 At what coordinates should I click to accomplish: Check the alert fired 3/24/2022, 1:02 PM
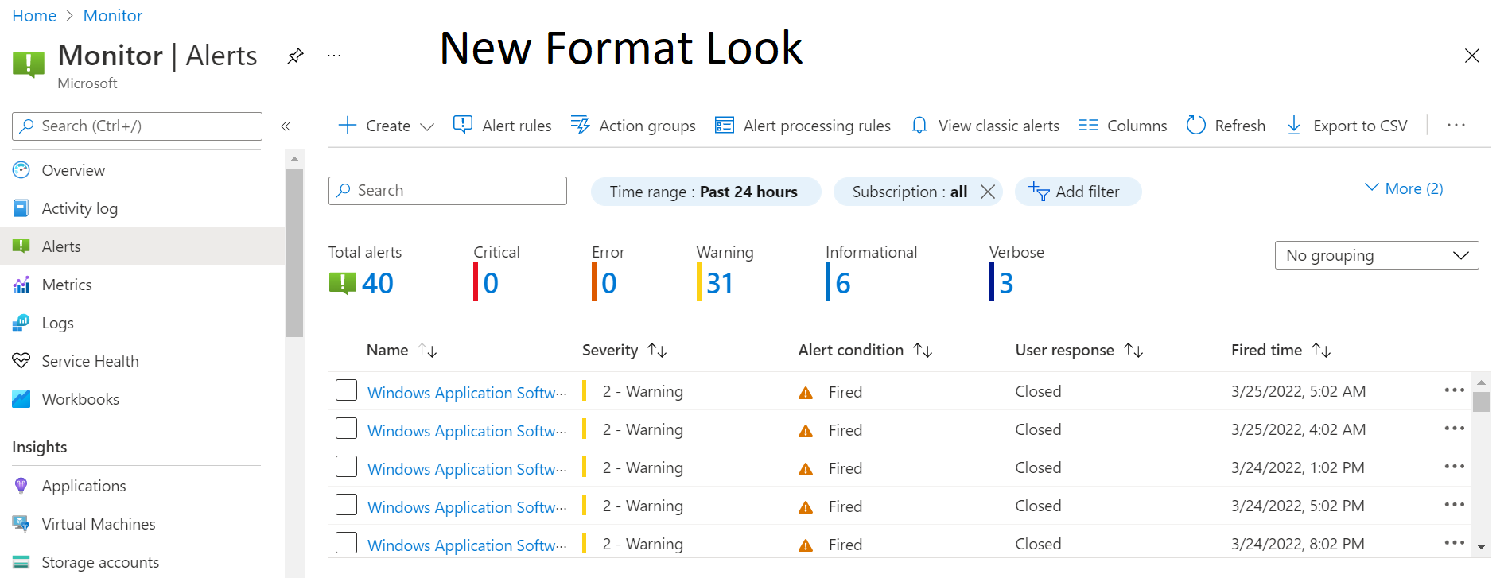coord(346,467)
